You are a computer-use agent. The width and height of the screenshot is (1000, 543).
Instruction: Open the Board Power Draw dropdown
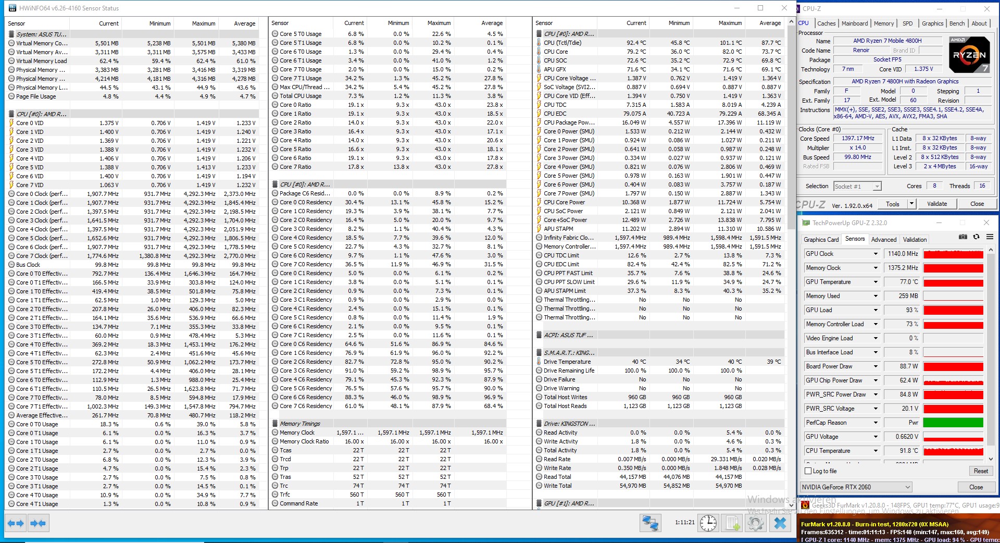876,366
